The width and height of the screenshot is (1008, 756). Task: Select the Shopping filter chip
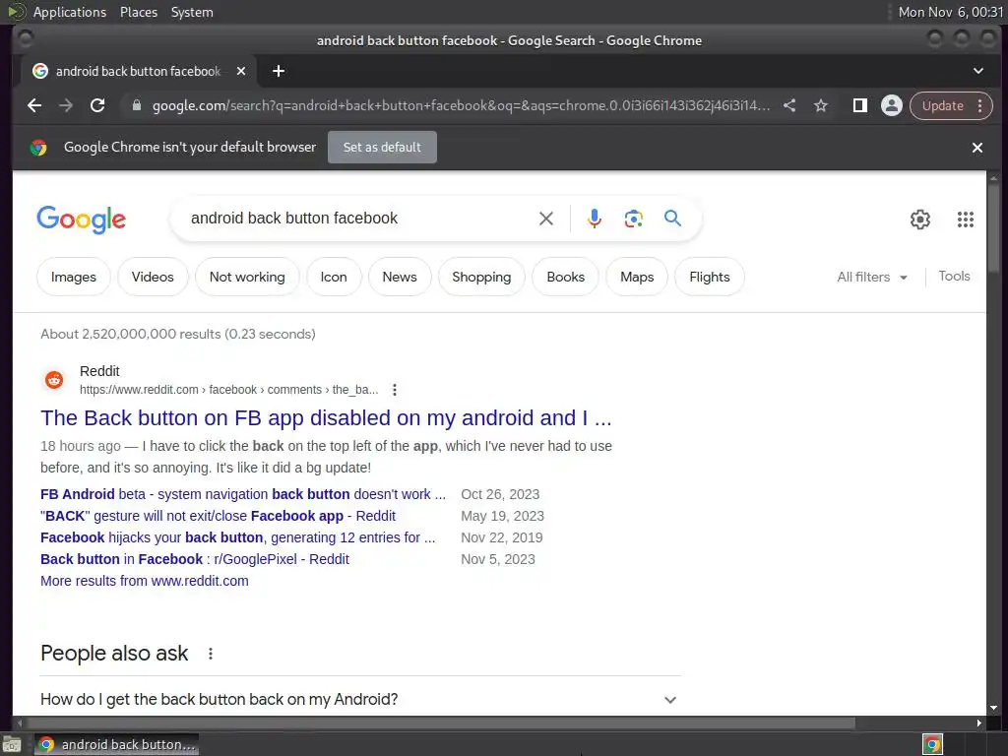481,277
